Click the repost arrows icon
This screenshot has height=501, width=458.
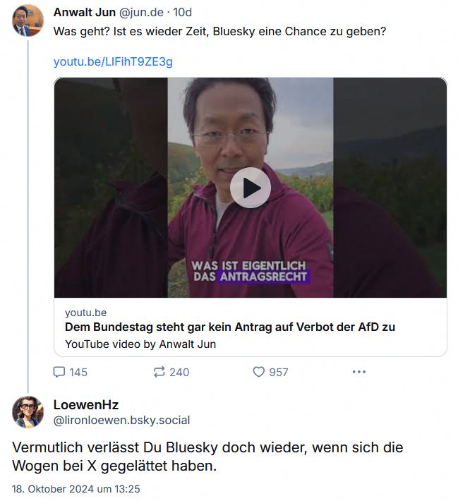[159, 372]
